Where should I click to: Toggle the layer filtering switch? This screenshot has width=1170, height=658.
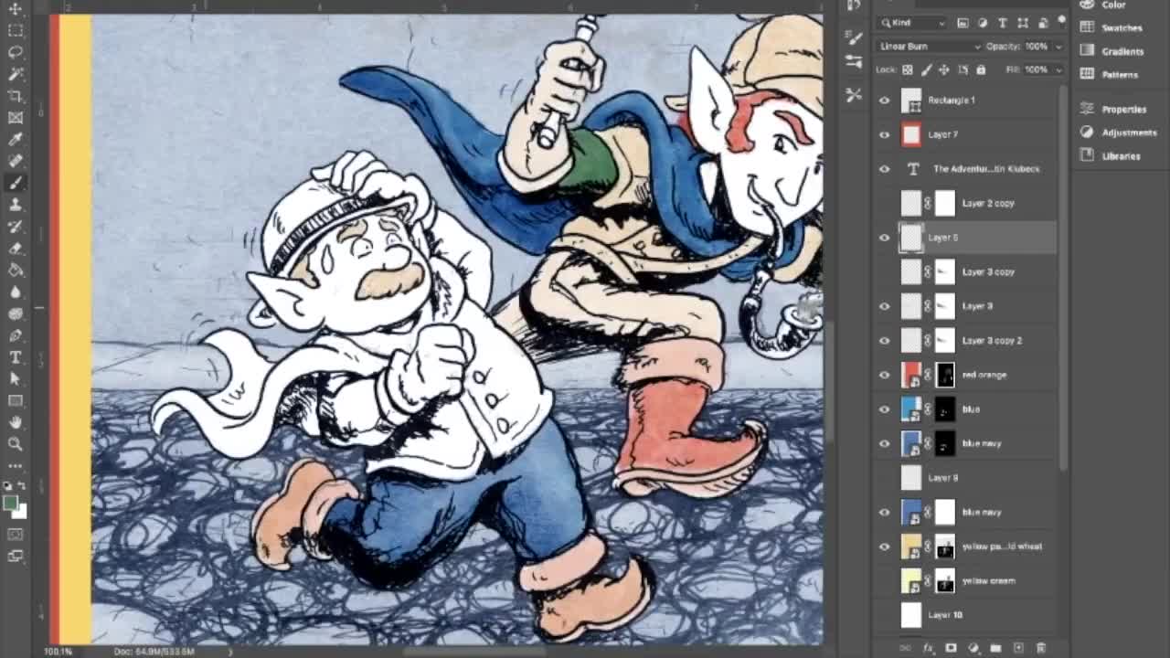pyautogui.click(x=1061, y=21)
